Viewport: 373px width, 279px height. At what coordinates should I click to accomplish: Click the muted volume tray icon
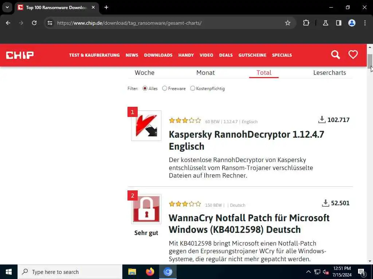point(326,272)
